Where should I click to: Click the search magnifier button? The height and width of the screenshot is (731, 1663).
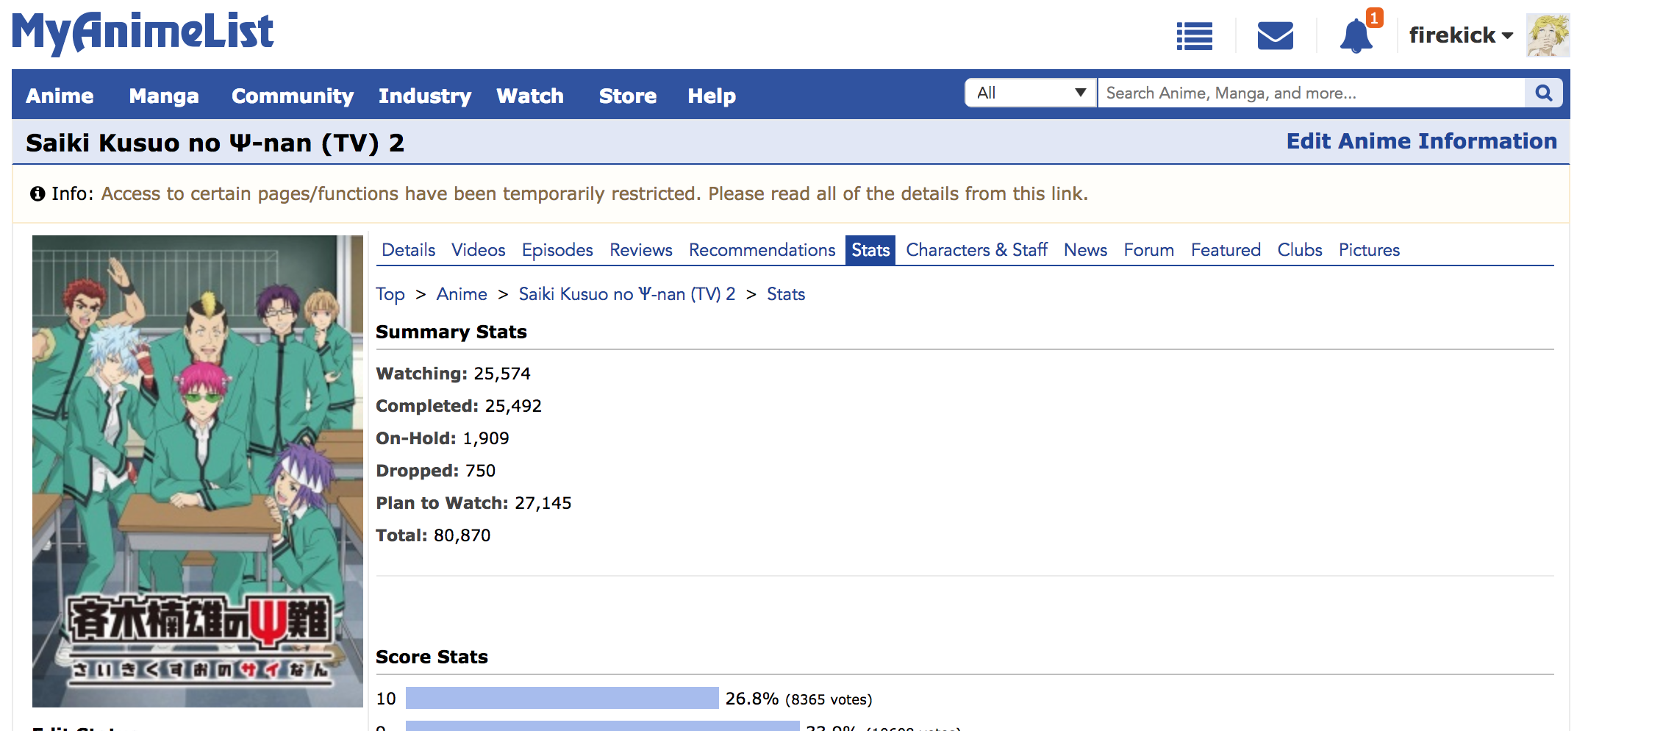tap(1544, 93)
